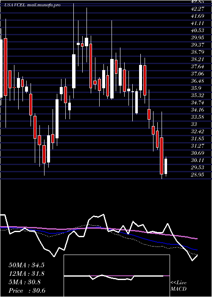The width and height of the screenshot is (212, 297).
Task: Click the 39.37 price axis label
Action: pos(198,45)
